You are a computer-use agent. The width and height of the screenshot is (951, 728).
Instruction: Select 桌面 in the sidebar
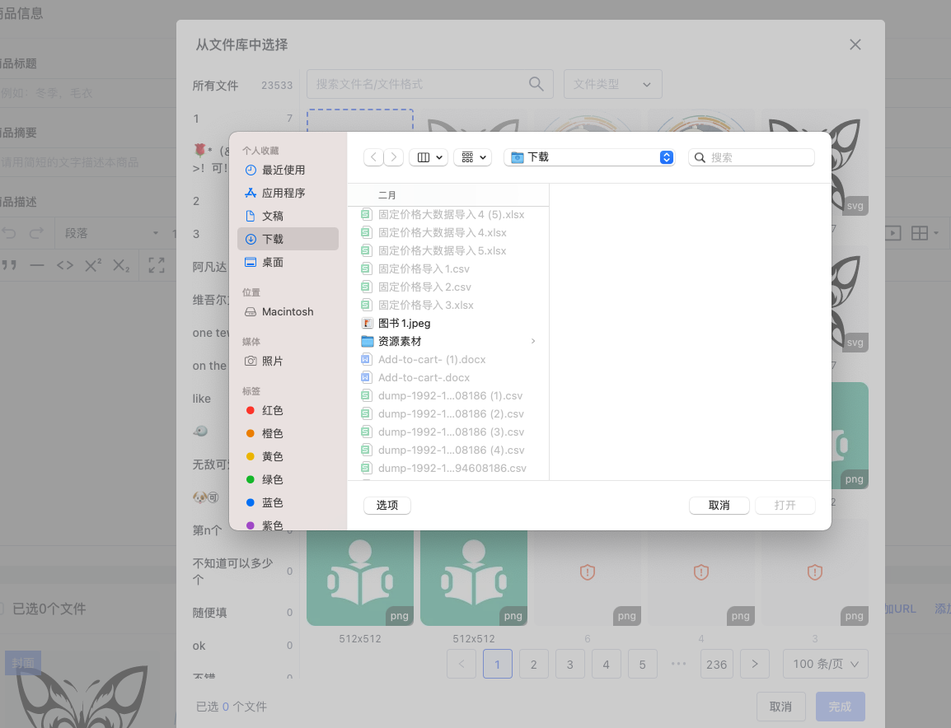272,262
